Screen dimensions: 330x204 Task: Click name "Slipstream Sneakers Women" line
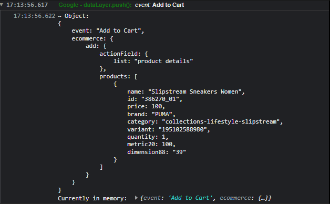(186, 91)
